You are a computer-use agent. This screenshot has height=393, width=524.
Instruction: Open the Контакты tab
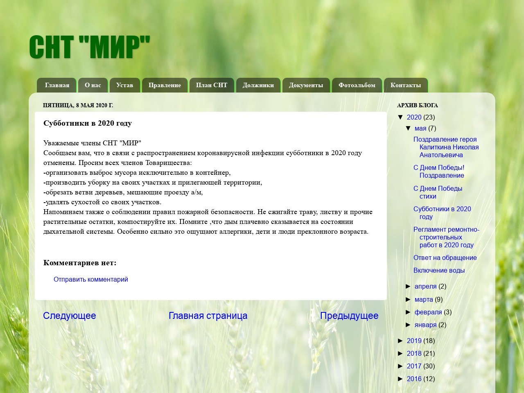pyautogui.click(x=405, y=85)
